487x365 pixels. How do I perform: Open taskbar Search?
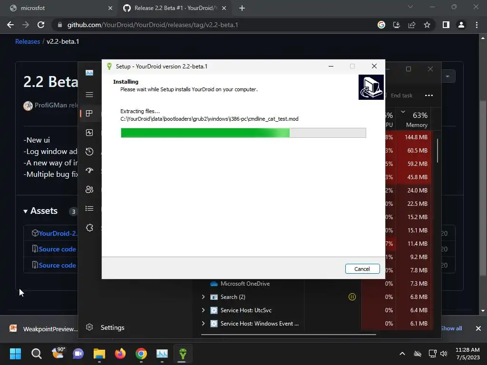[36, 354]
